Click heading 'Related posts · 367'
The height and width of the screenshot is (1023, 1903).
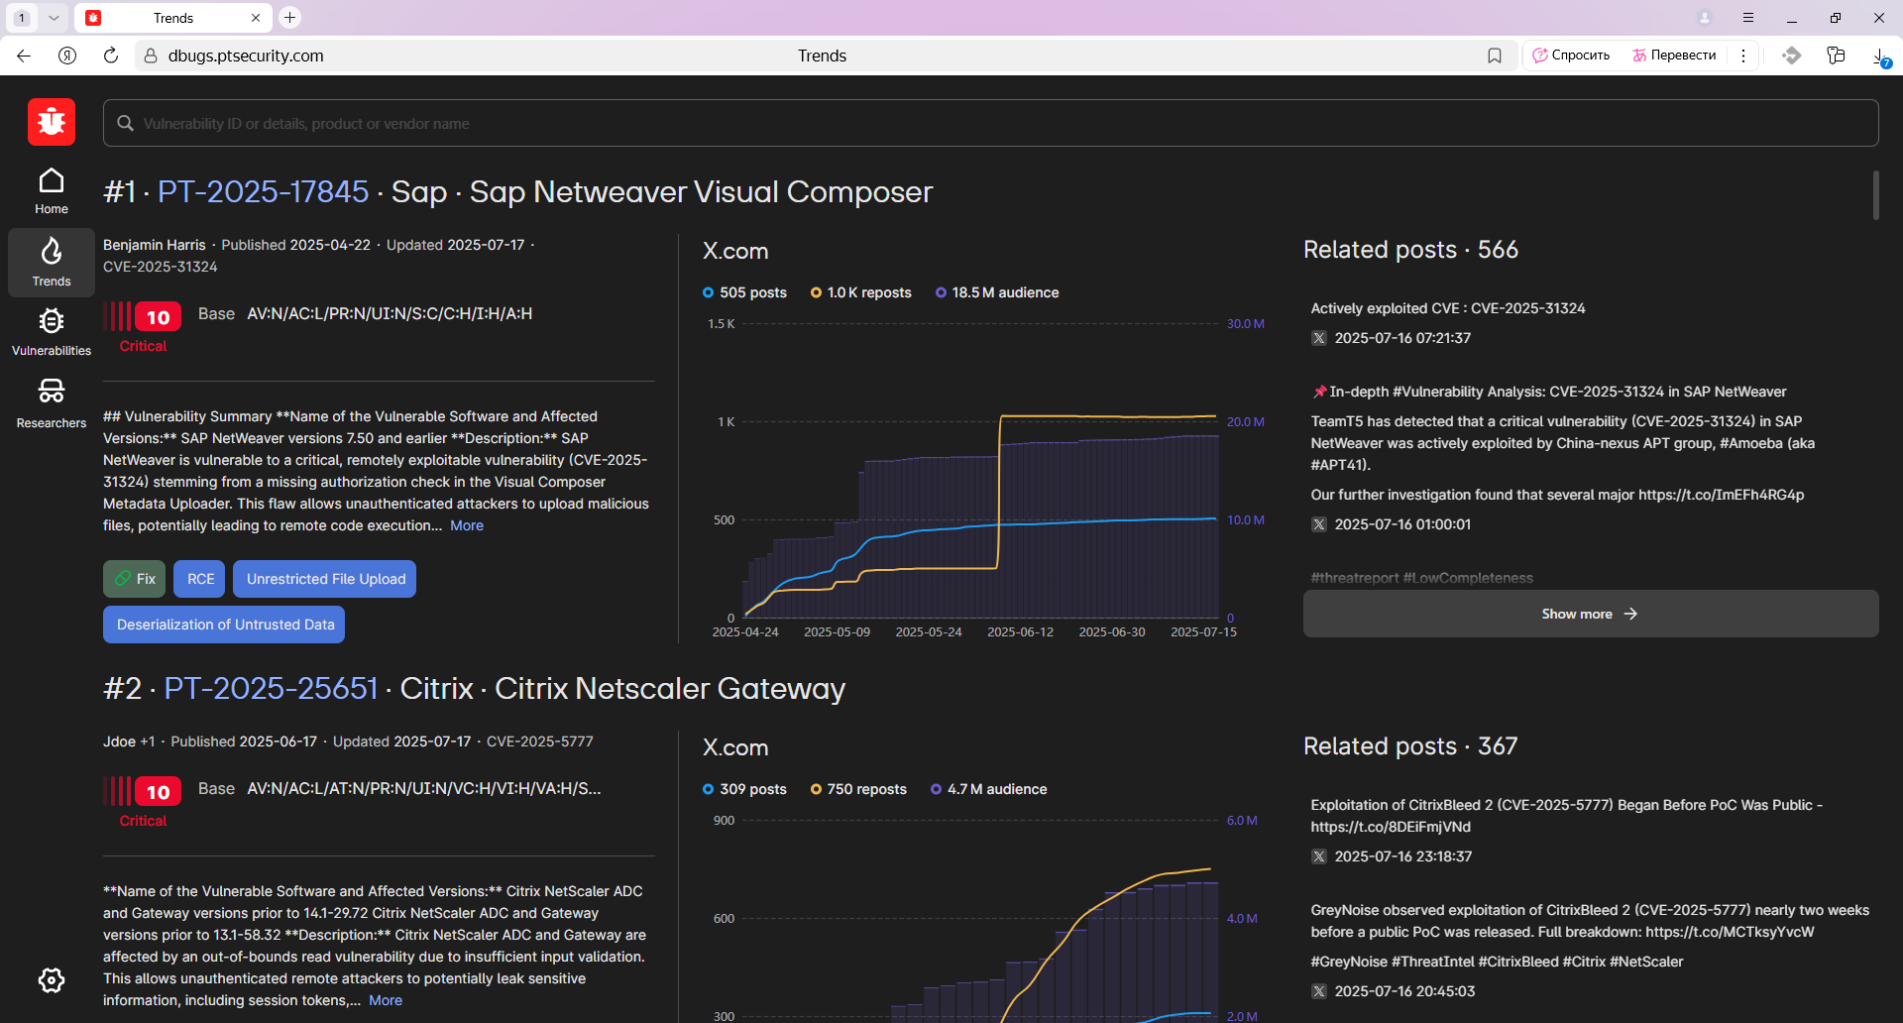pos(1410,746)
